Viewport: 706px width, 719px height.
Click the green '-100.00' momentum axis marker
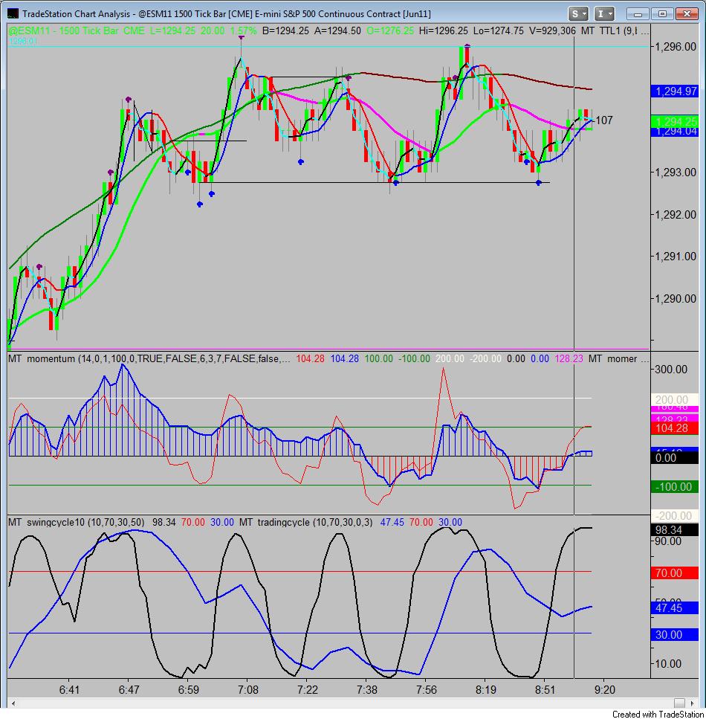(x=674, y=486)
